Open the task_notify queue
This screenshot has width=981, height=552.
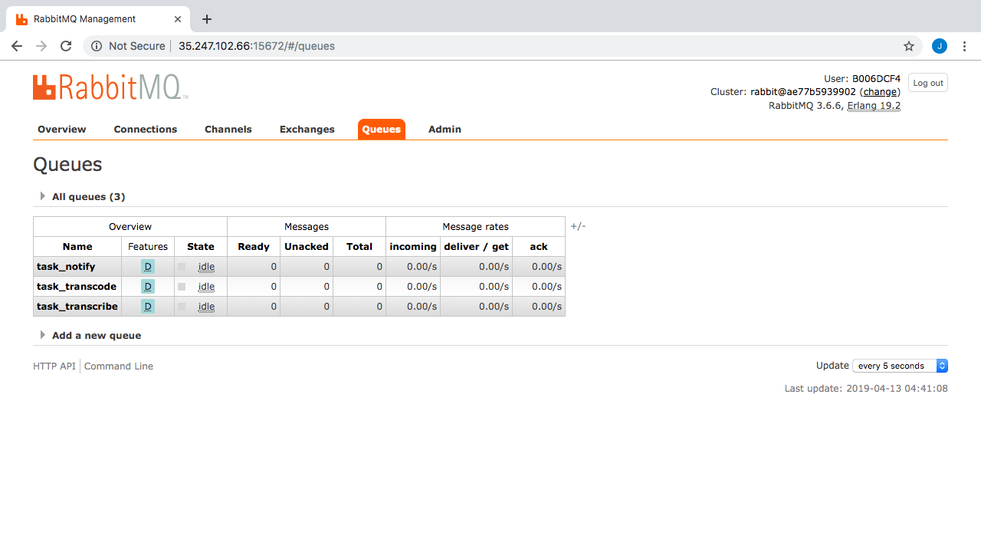(66, 267)
